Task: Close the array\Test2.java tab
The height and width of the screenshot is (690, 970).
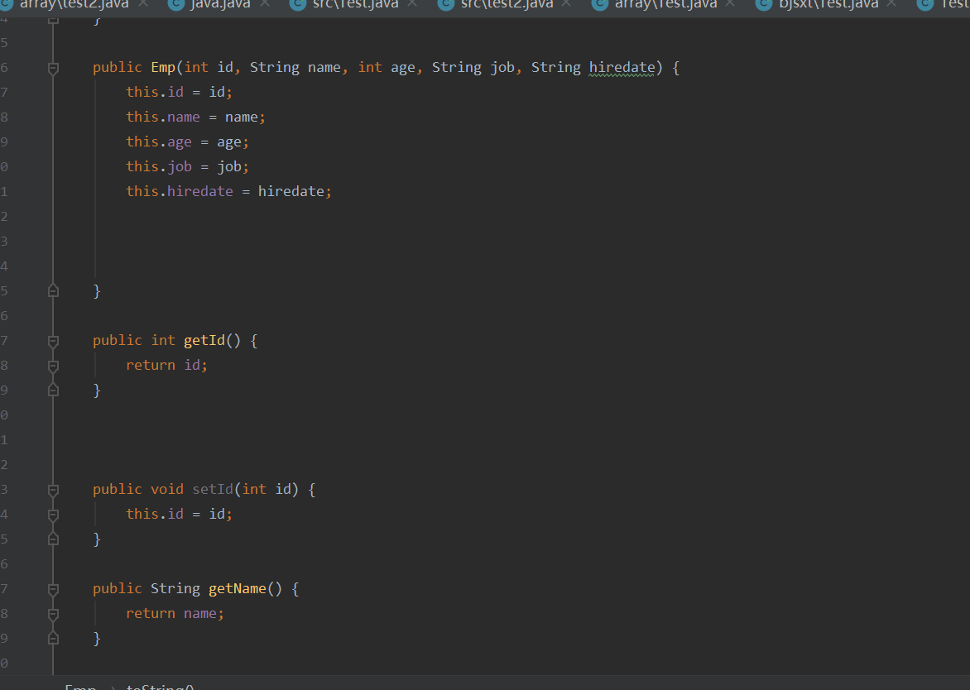Action: tap(143, 3)
